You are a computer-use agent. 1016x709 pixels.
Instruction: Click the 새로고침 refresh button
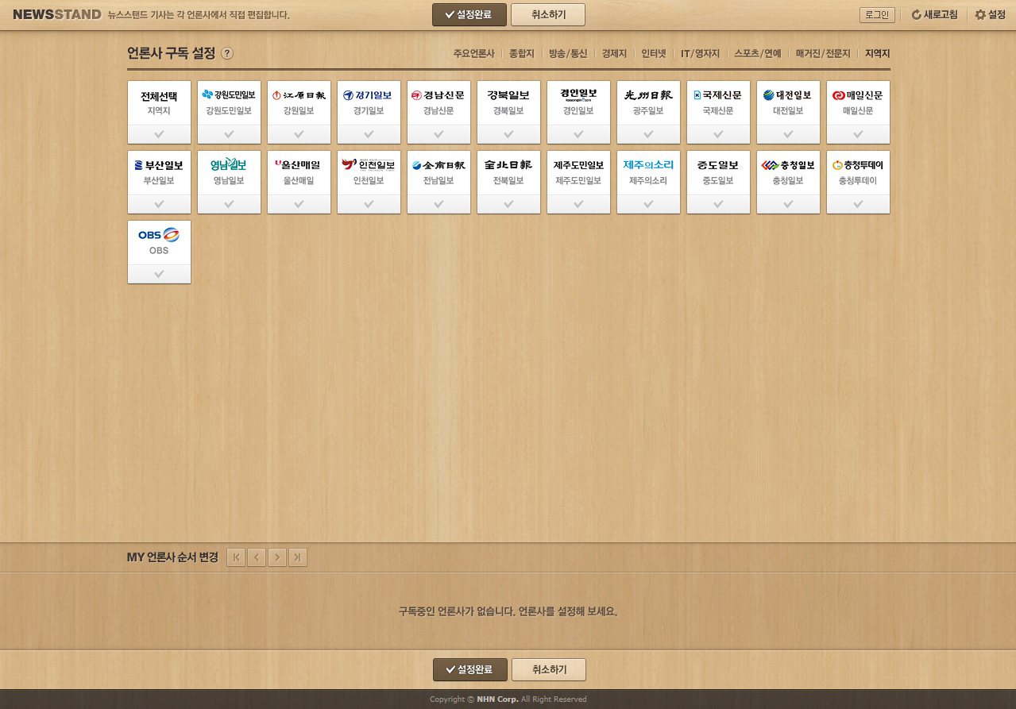(x=934, y=15)
